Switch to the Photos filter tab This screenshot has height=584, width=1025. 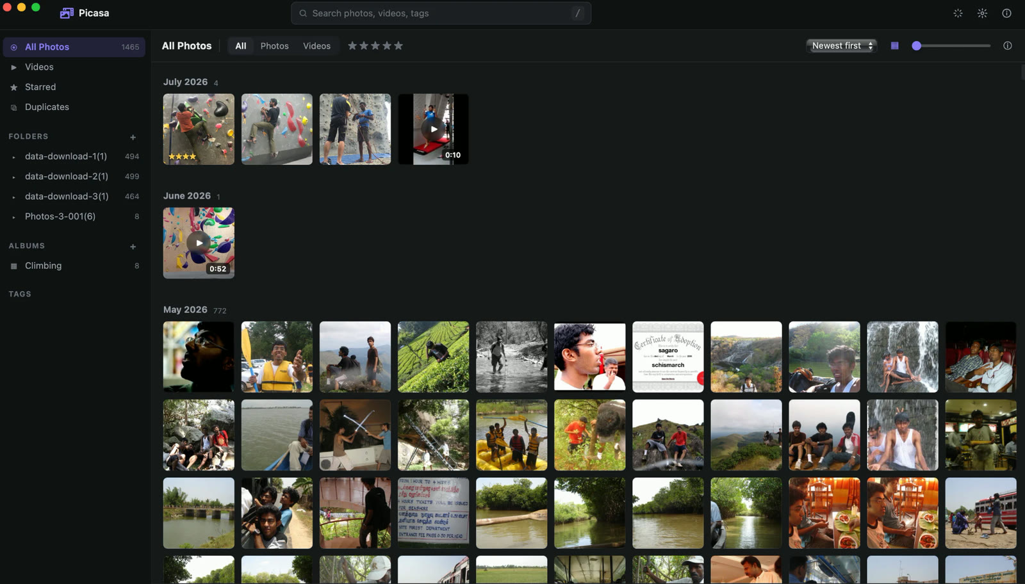pos(274,46)
